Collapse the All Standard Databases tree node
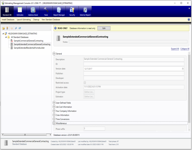Screen dimensions: 192x150 [5, 37]
